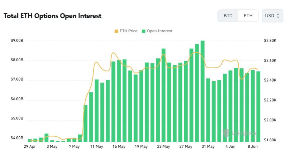The image size is (287, 149).
Task: Click the 4 Jun x-axis label
Action: tap(231, 146)
